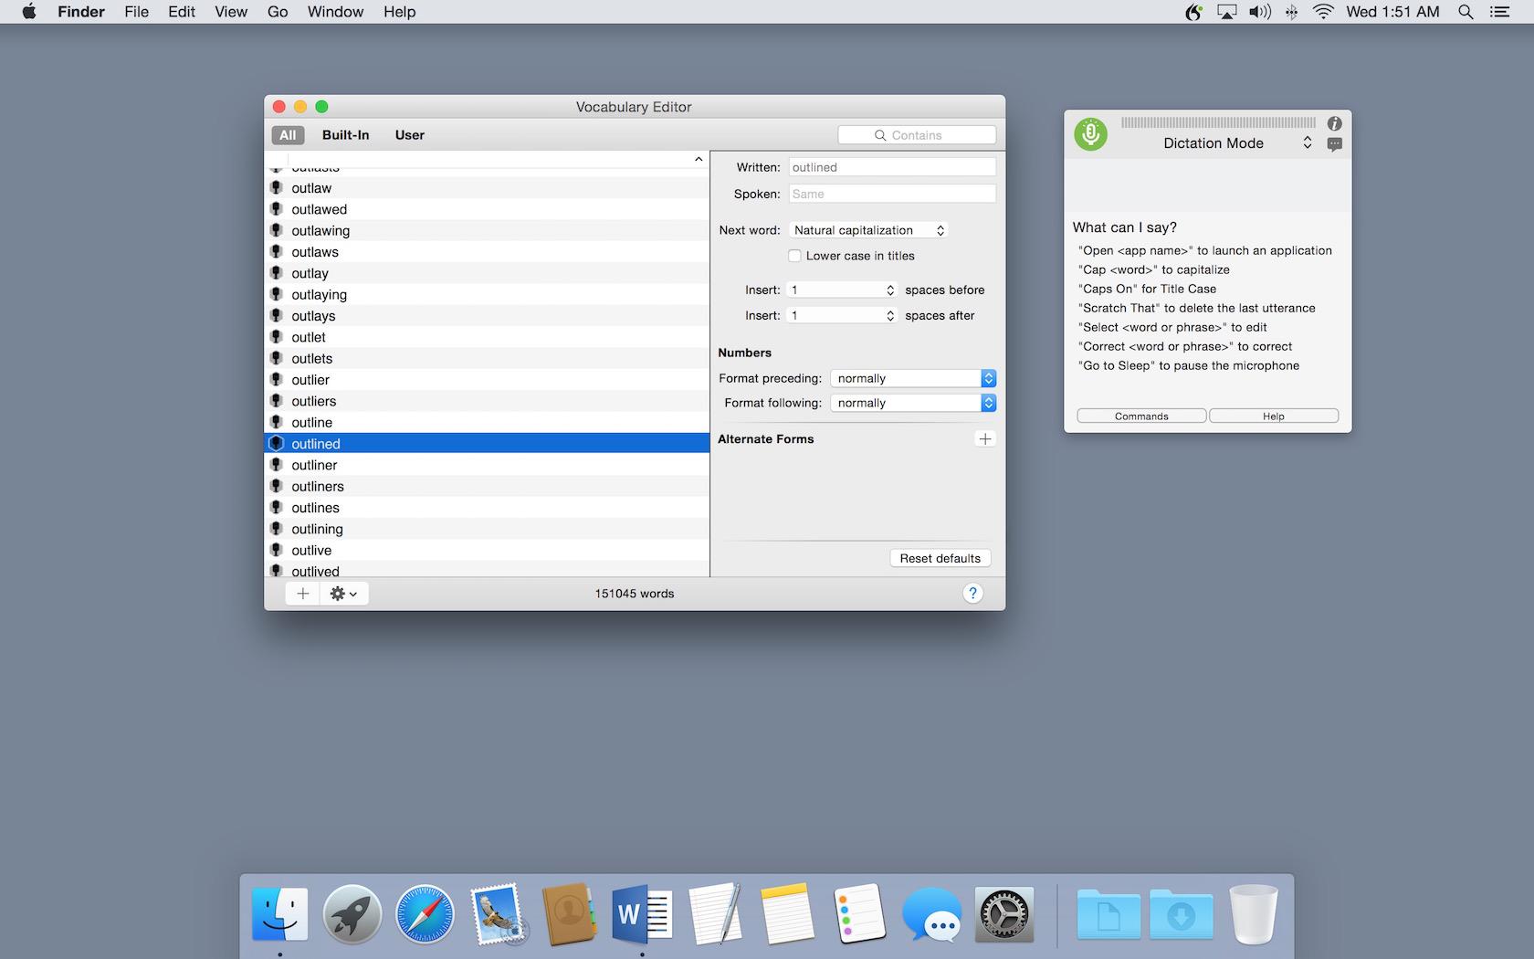Enable Lower case in titles checkbox
The image size is (1534, 959).
794,256
